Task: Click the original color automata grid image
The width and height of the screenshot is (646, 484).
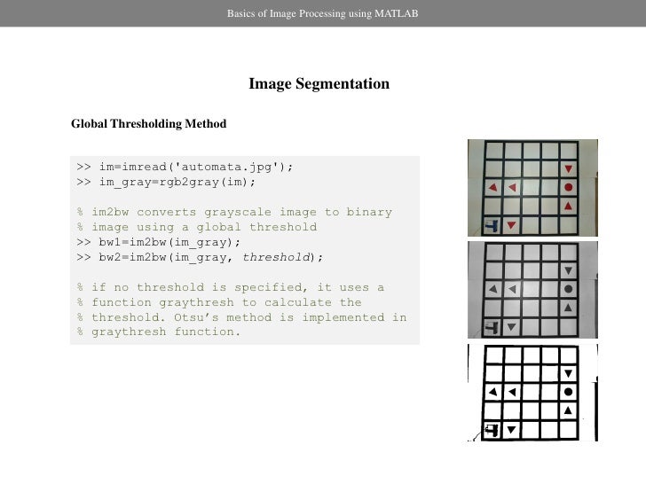Action: 532,188
